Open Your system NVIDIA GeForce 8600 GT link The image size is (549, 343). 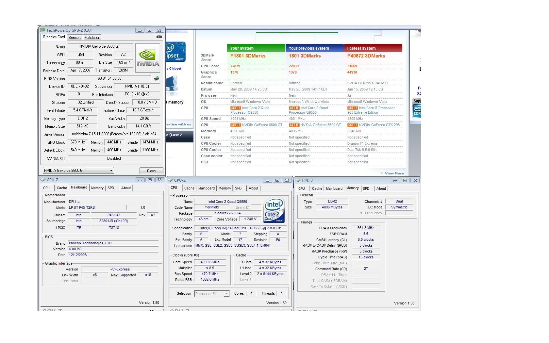pyautogui.click(x=262, y=125)
